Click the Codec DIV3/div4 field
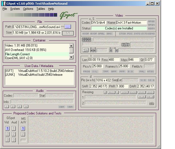Image resolution: width=175 pixels, height=149 pixels. coord(98,23)
